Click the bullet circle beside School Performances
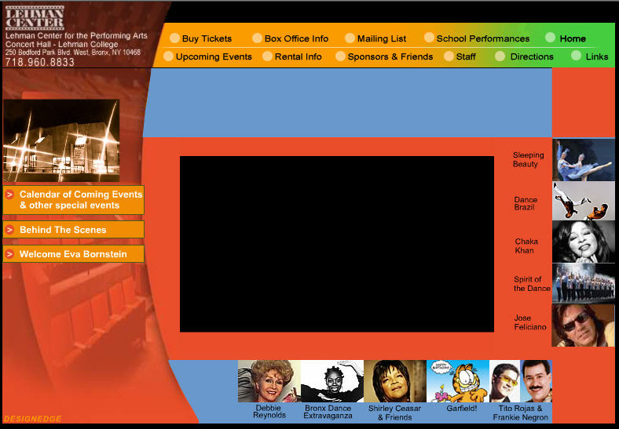619x429 pixels. pos(429,38)
